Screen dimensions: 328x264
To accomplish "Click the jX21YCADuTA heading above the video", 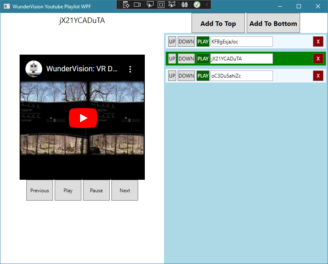I will [82, 20].
